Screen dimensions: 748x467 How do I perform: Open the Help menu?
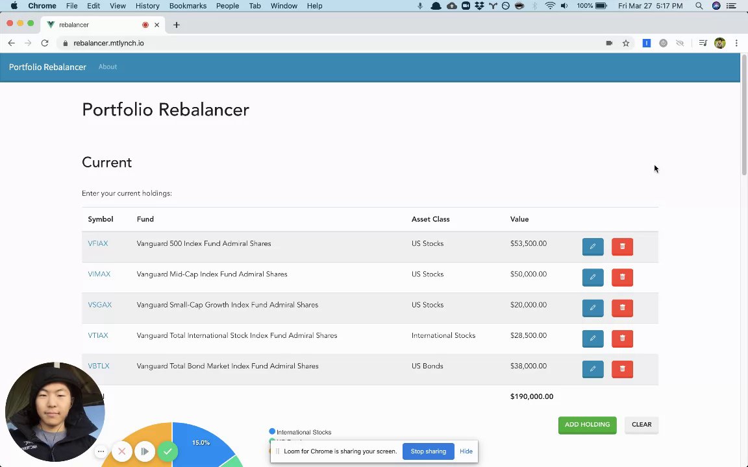[x=314, y=6]
